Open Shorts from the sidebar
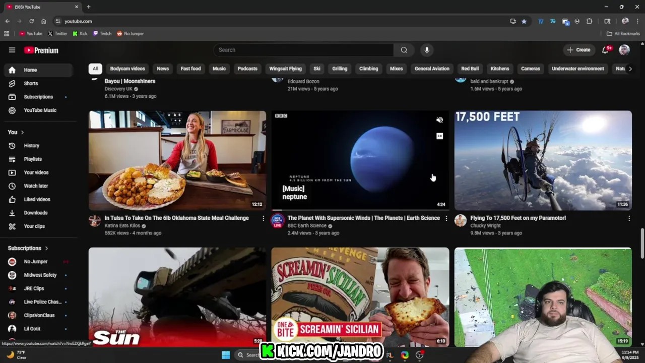Viewport: 645px width, 363px height. 38,83
